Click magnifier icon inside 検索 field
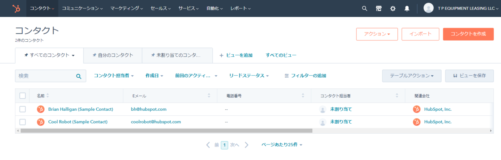Image resolution: width=501 pixels, height=160 pixels. tap(78, 76)
